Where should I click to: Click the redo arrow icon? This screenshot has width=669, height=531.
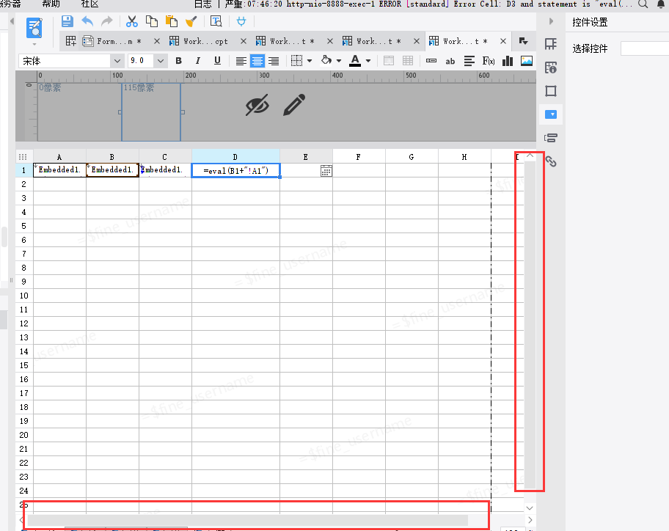(x=107, y=21)
